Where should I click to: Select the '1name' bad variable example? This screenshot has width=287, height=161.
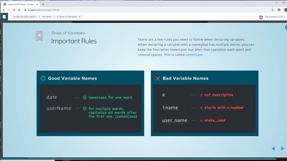[170, 108]
